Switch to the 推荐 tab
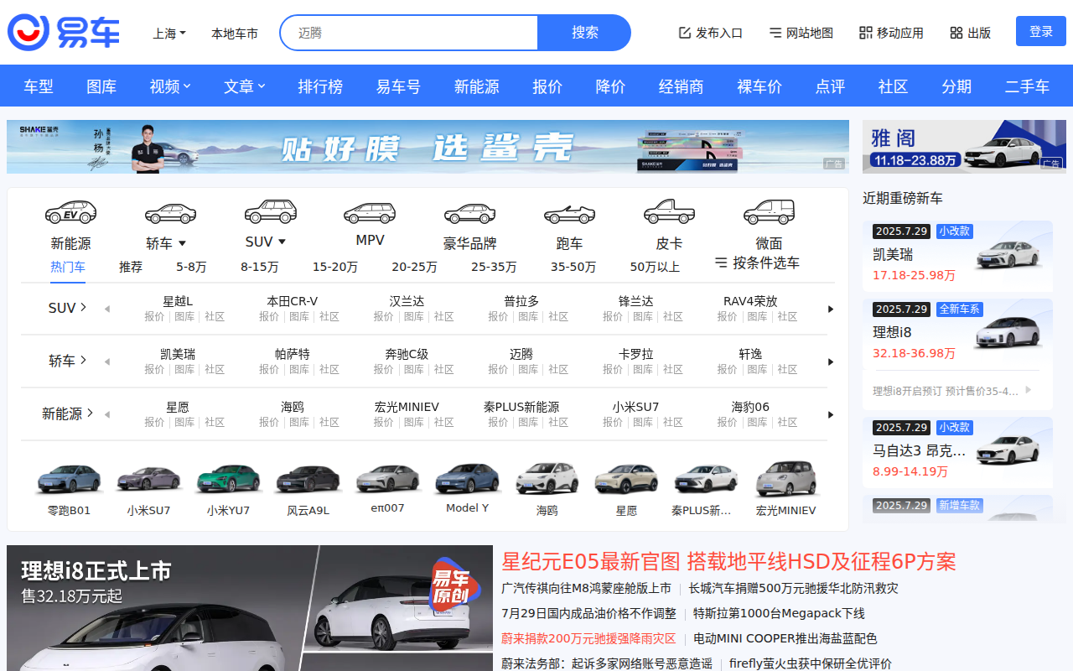Screen dimensions: 1073x671 point(131,267)
